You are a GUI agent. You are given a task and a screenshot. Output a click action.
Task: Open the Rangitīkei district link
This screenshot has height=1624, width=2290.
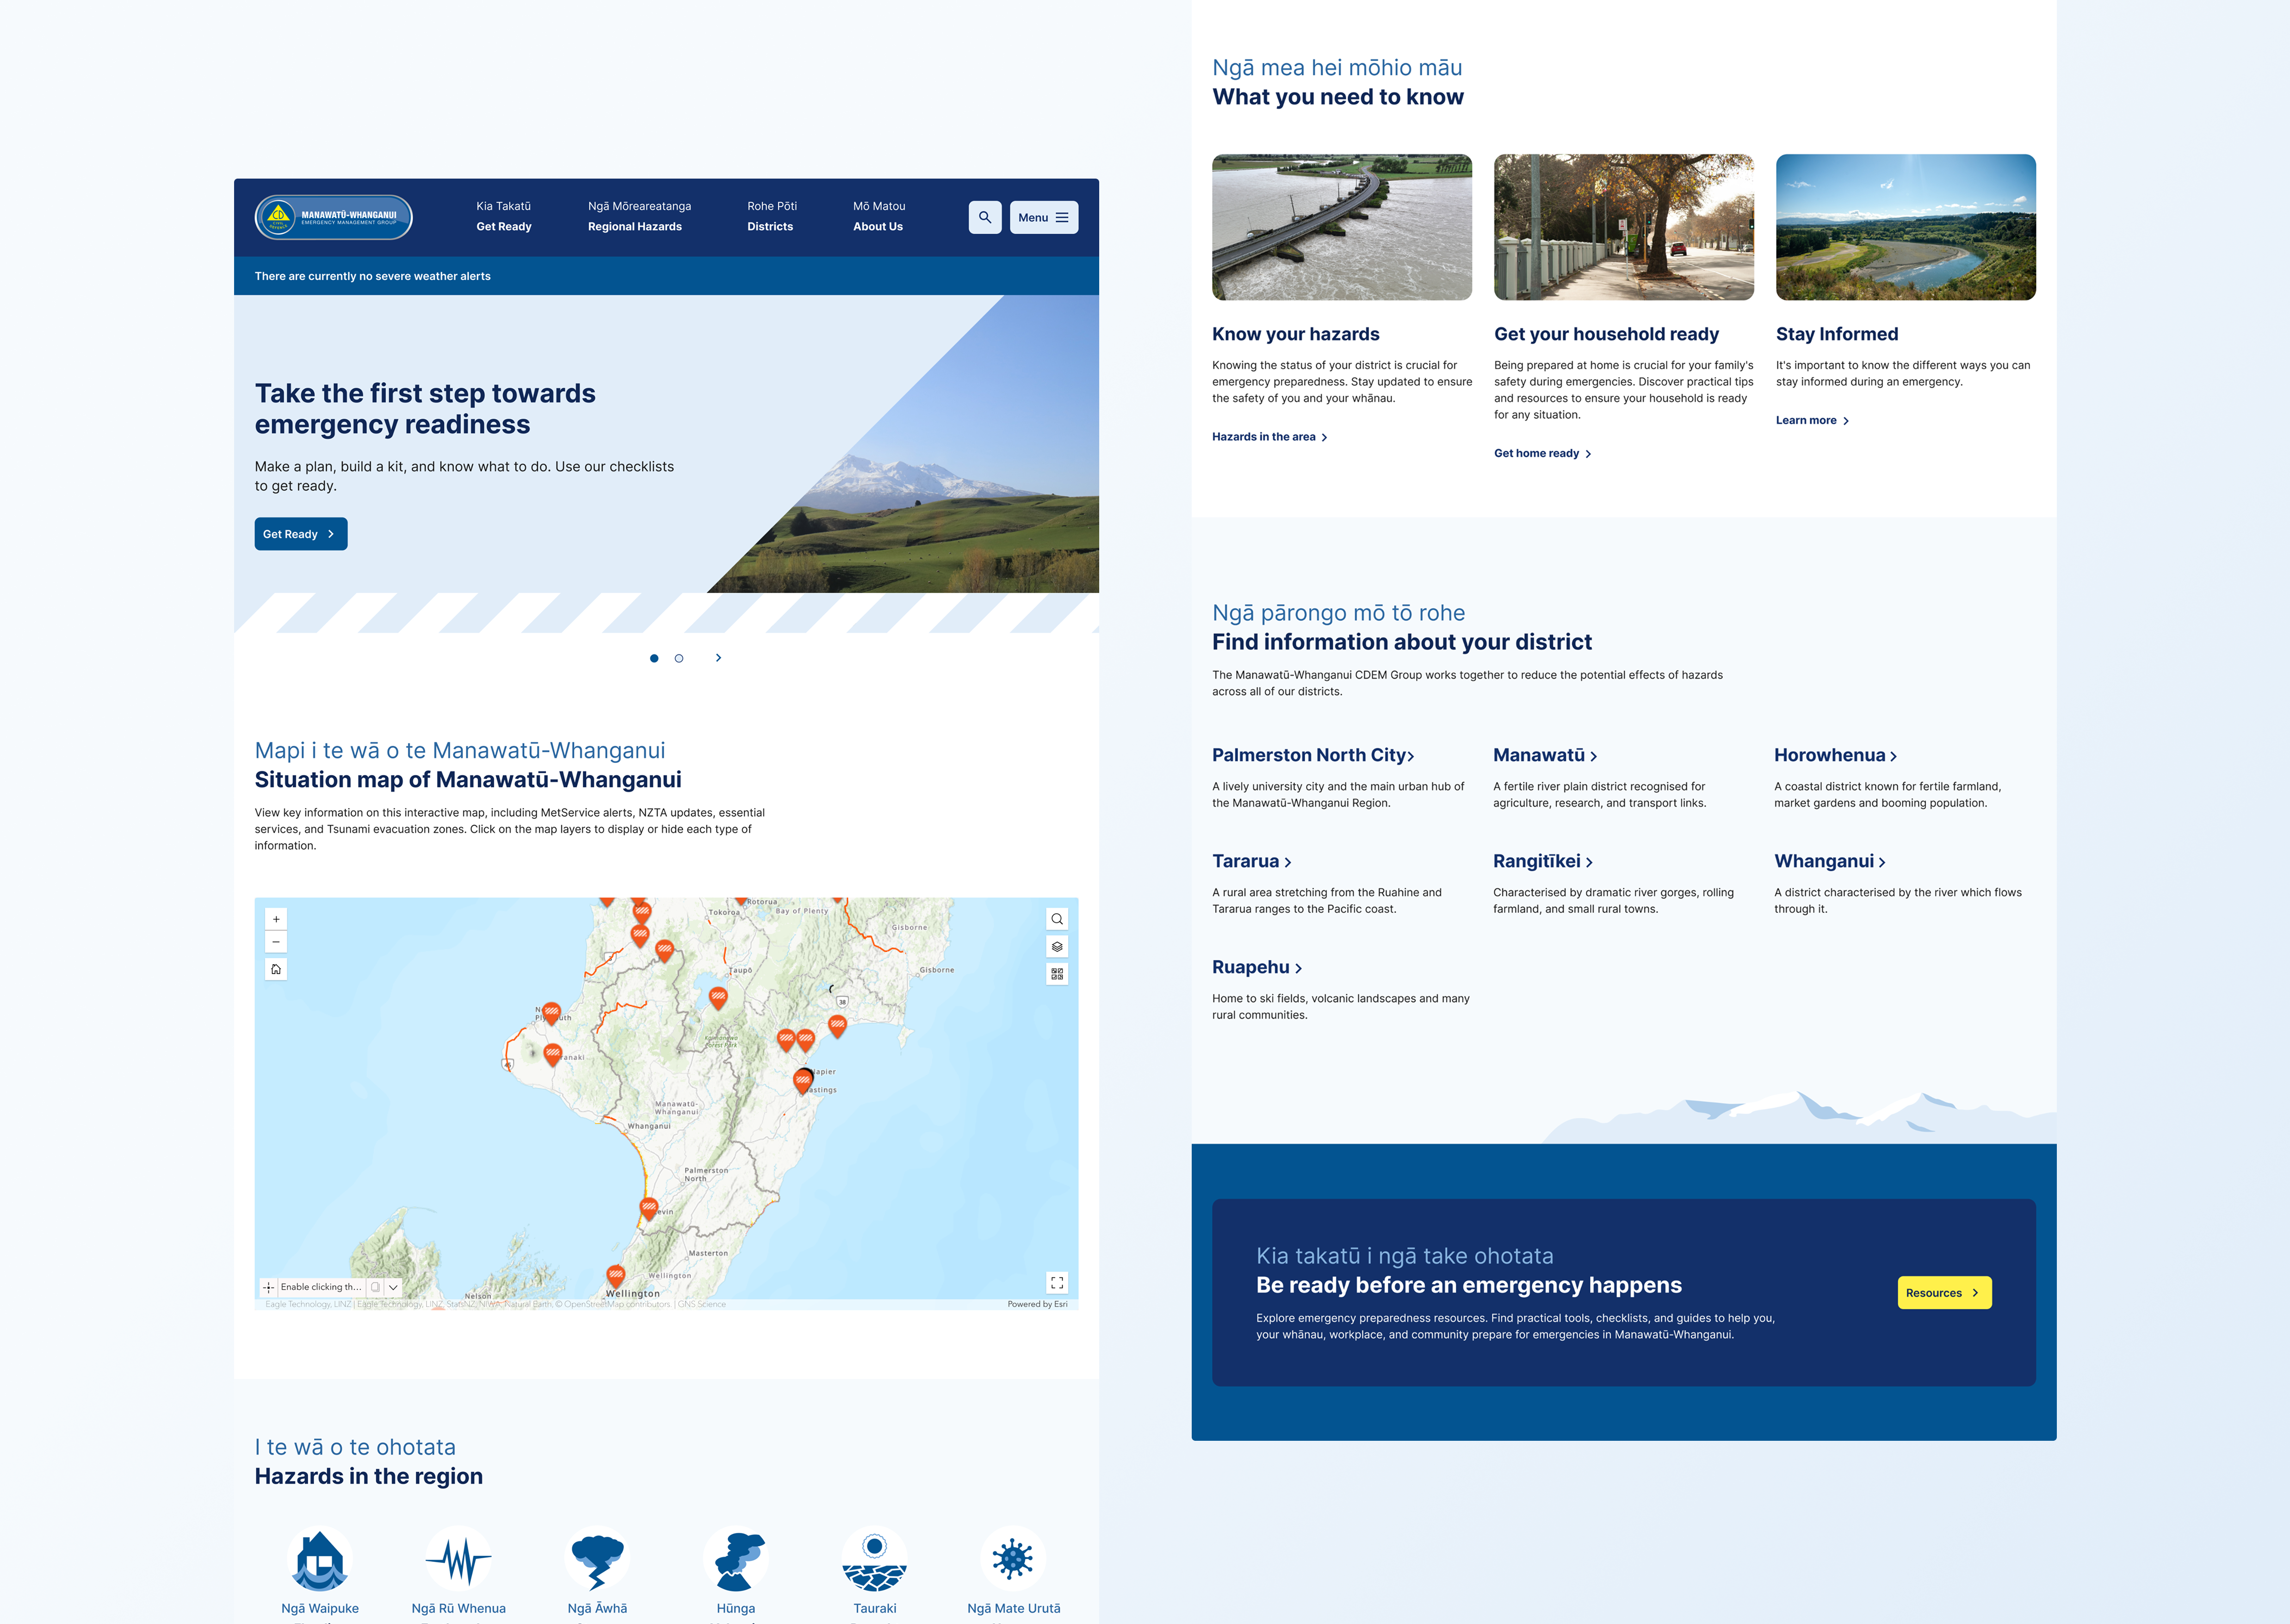coord(1543,861)
